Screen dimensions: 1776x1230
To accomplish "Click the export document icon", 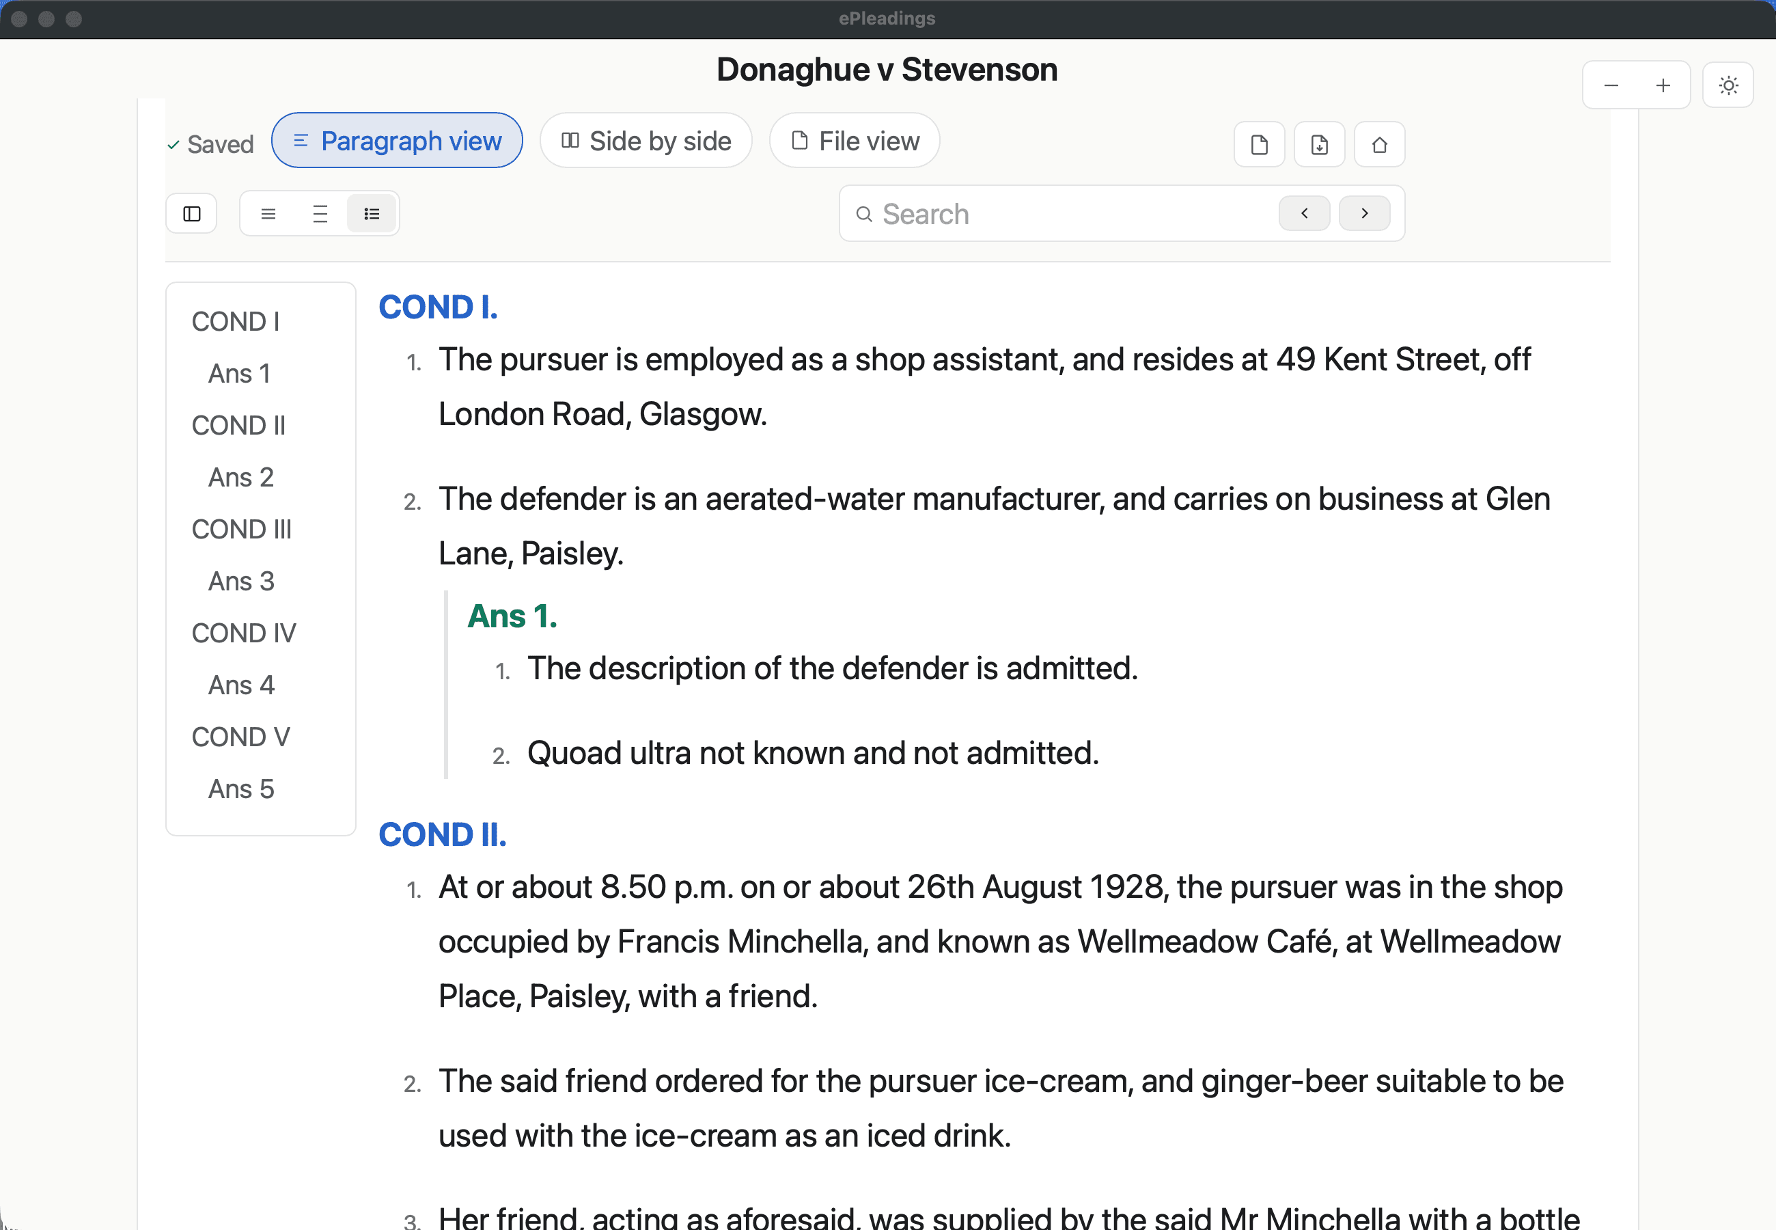I will (1318, 144).
